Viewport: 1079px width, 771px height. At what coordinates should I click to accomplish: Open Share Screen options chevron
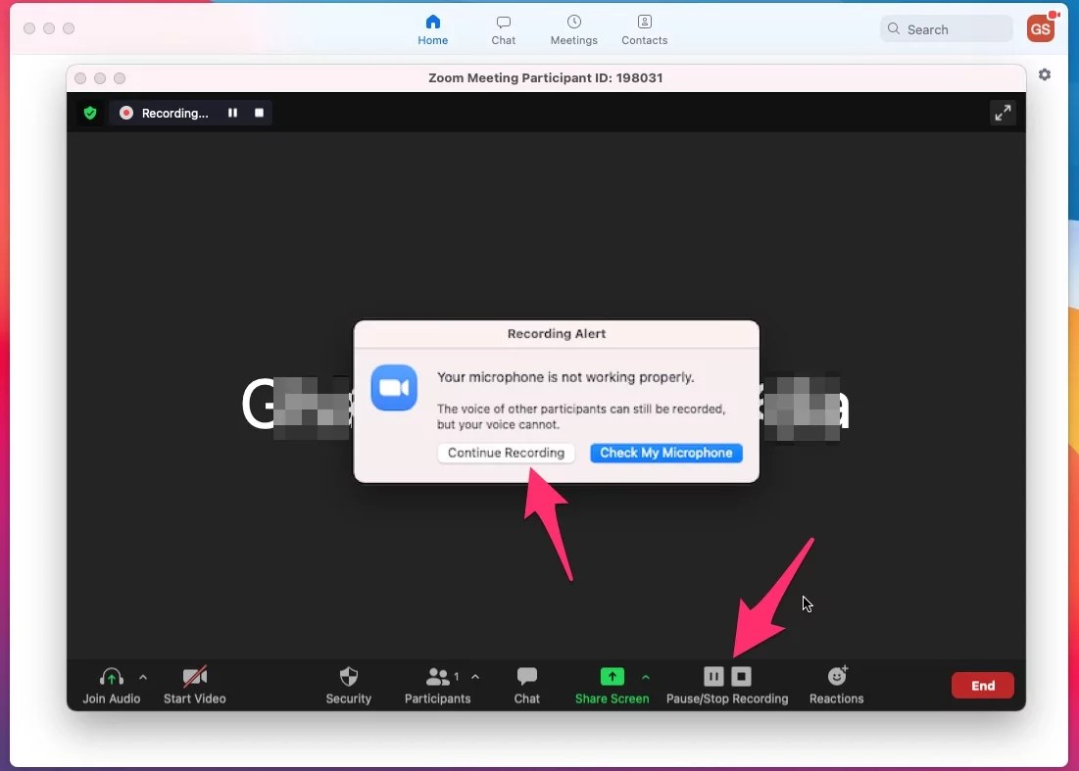[647, 677]
